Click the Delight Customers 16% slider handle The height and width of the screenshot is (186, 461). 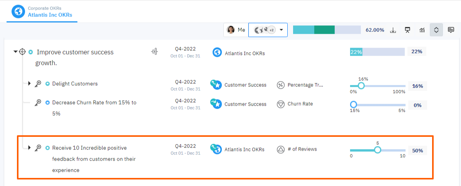point(361,86)
